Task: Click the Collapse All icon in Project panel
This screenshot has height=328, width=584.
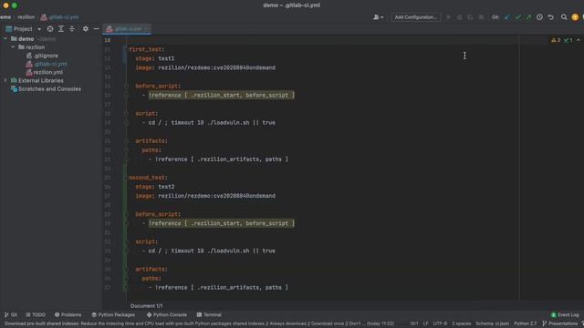Action: 72,28
